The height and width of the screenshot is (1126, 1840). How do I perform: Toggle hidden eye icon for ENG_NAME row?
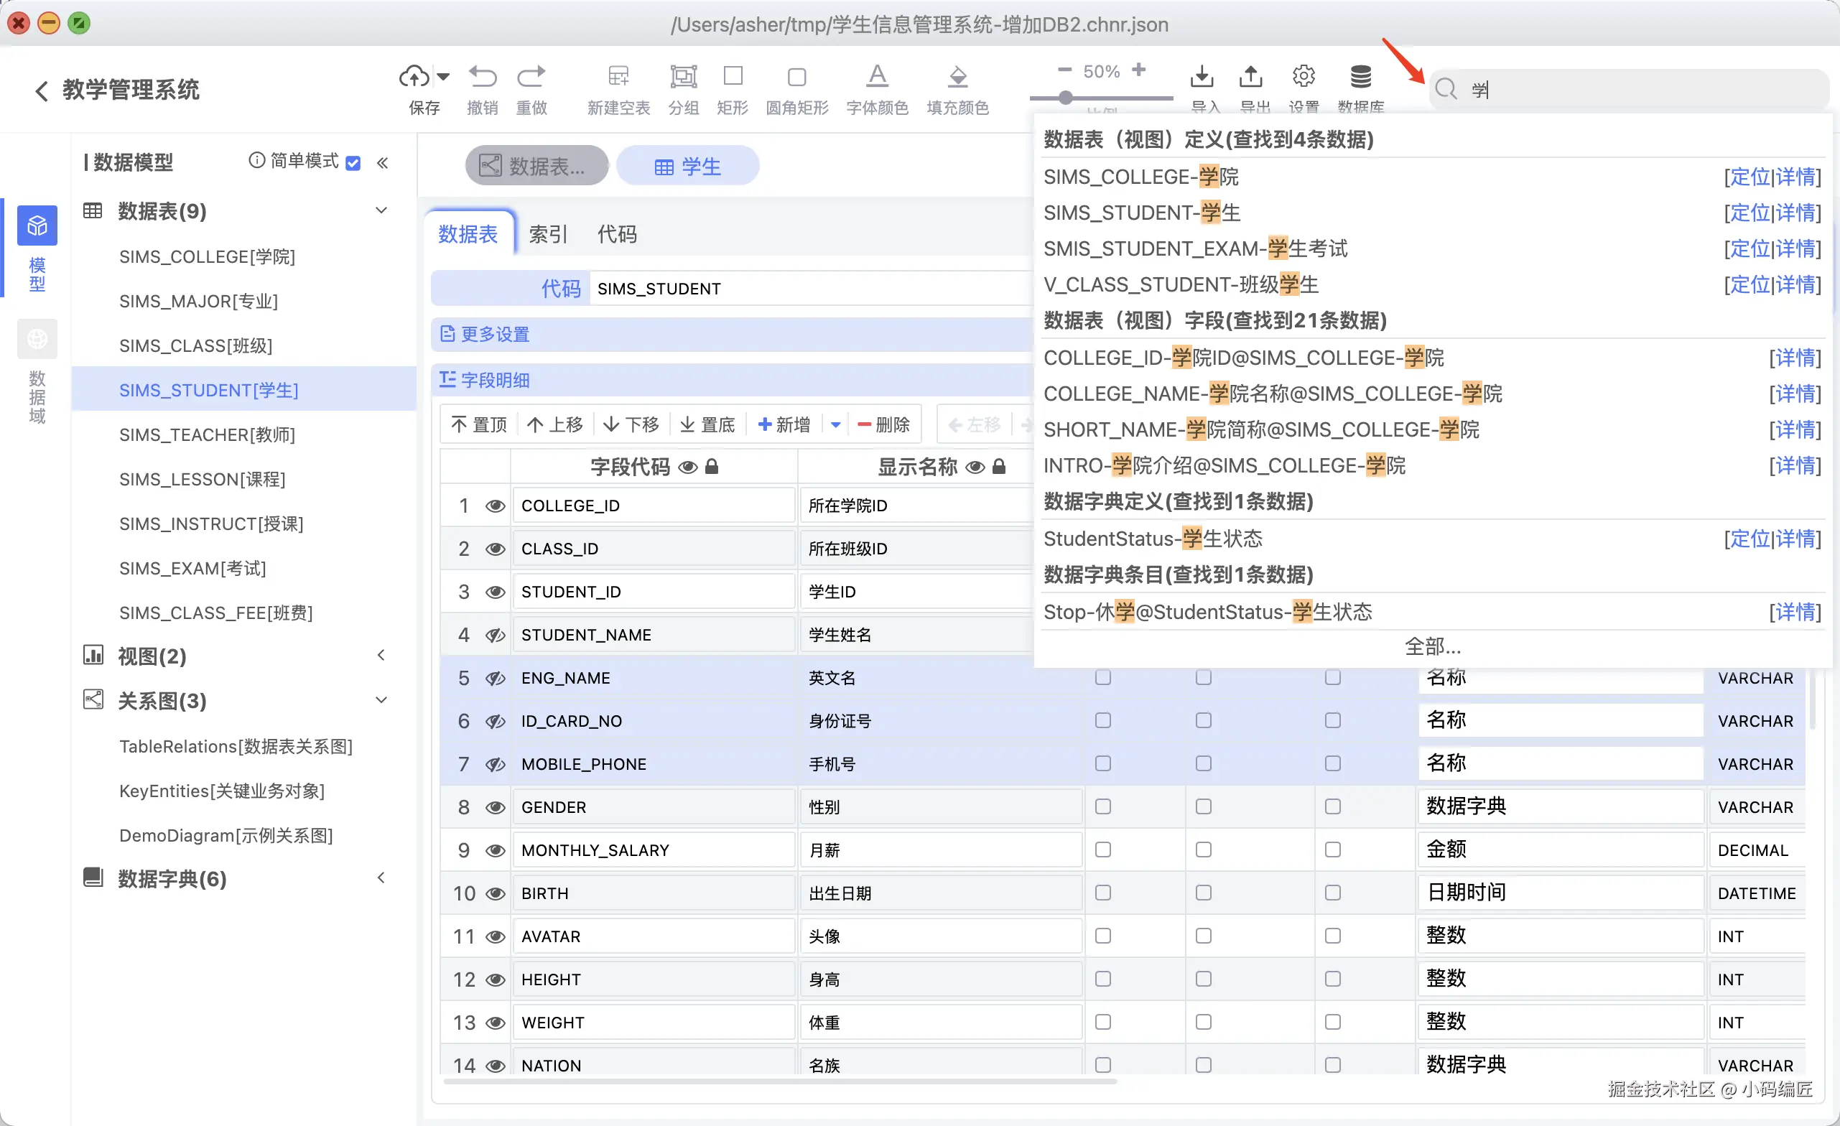coord(494,679)
